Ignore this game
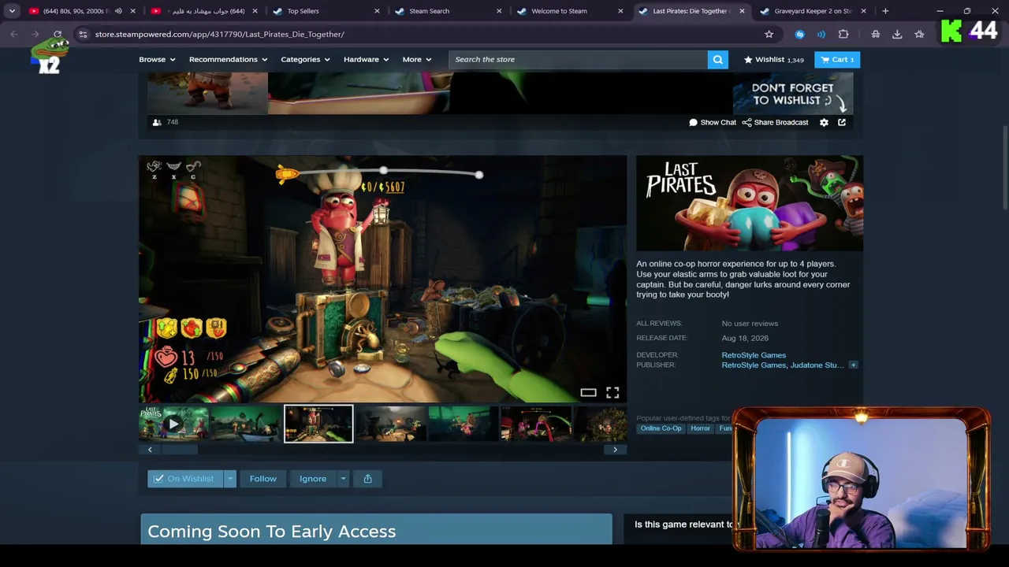Image resolution: width=1009 pixels, height=567 pixels. 313,479
